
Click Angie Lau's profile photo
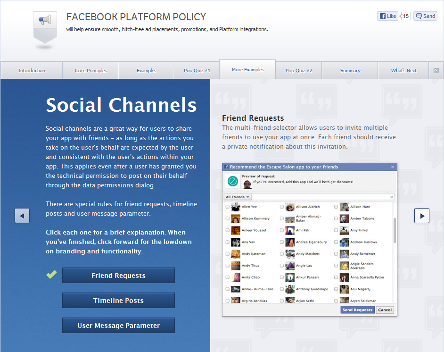290,266
